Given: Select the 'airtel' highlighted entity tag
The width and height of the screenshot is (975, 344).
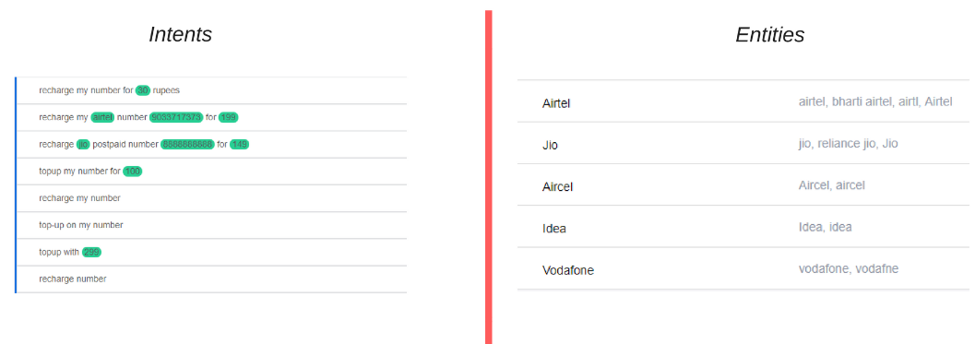Looking at the screenshot, I should (102, 117).
